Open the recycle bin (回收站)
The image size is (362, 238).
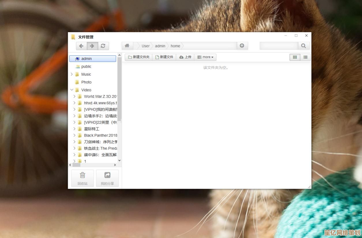[x=82, y=178]
